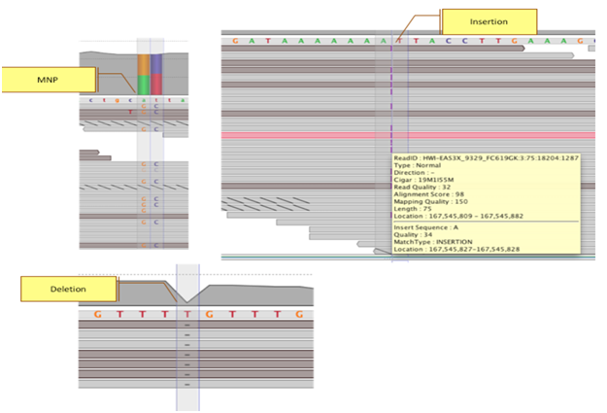Select the pink highlighted read row
Image resolution: width=607 pixels, height=413 pixels.
(x=408, y=135)
